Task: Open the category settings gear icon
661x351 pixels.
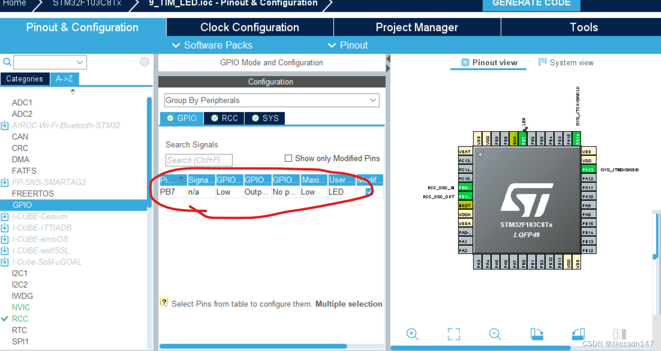Action: tap(144, 62)
